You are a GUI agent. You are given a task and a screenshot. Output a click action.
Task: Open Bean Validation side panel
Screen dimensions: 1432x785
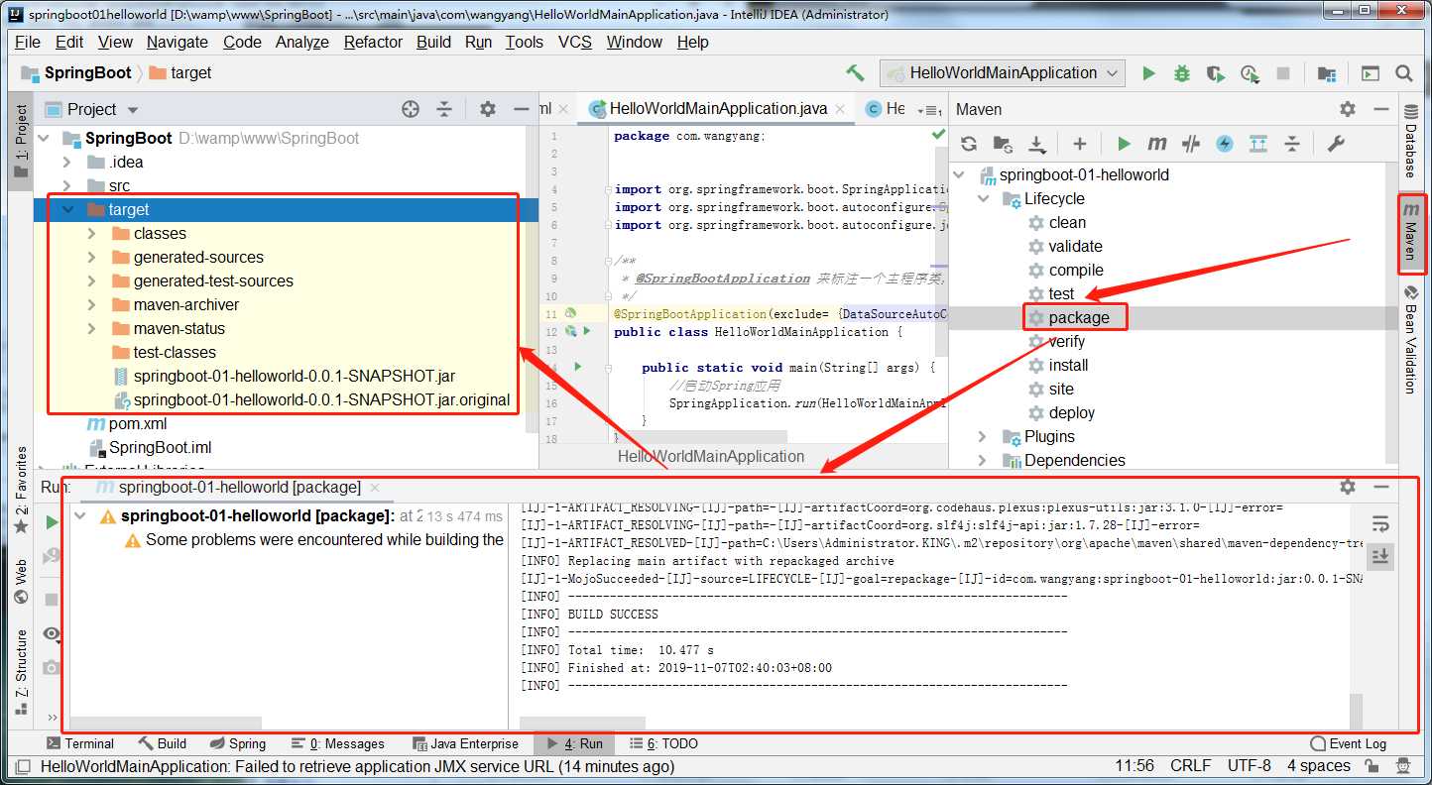point(1410,339)
